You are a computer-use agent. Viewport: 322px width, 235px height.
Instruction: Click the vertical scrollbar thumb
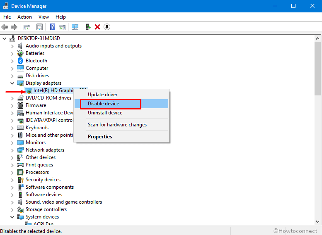coord(317,69)
